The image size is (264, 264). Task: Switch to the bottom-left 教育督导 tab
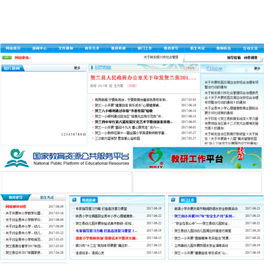[15, 197]
